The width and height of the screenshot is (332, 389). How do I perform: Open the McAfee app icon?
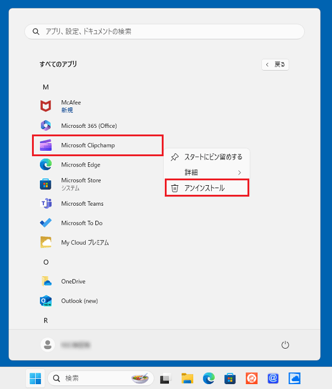(x=46, y=106)
